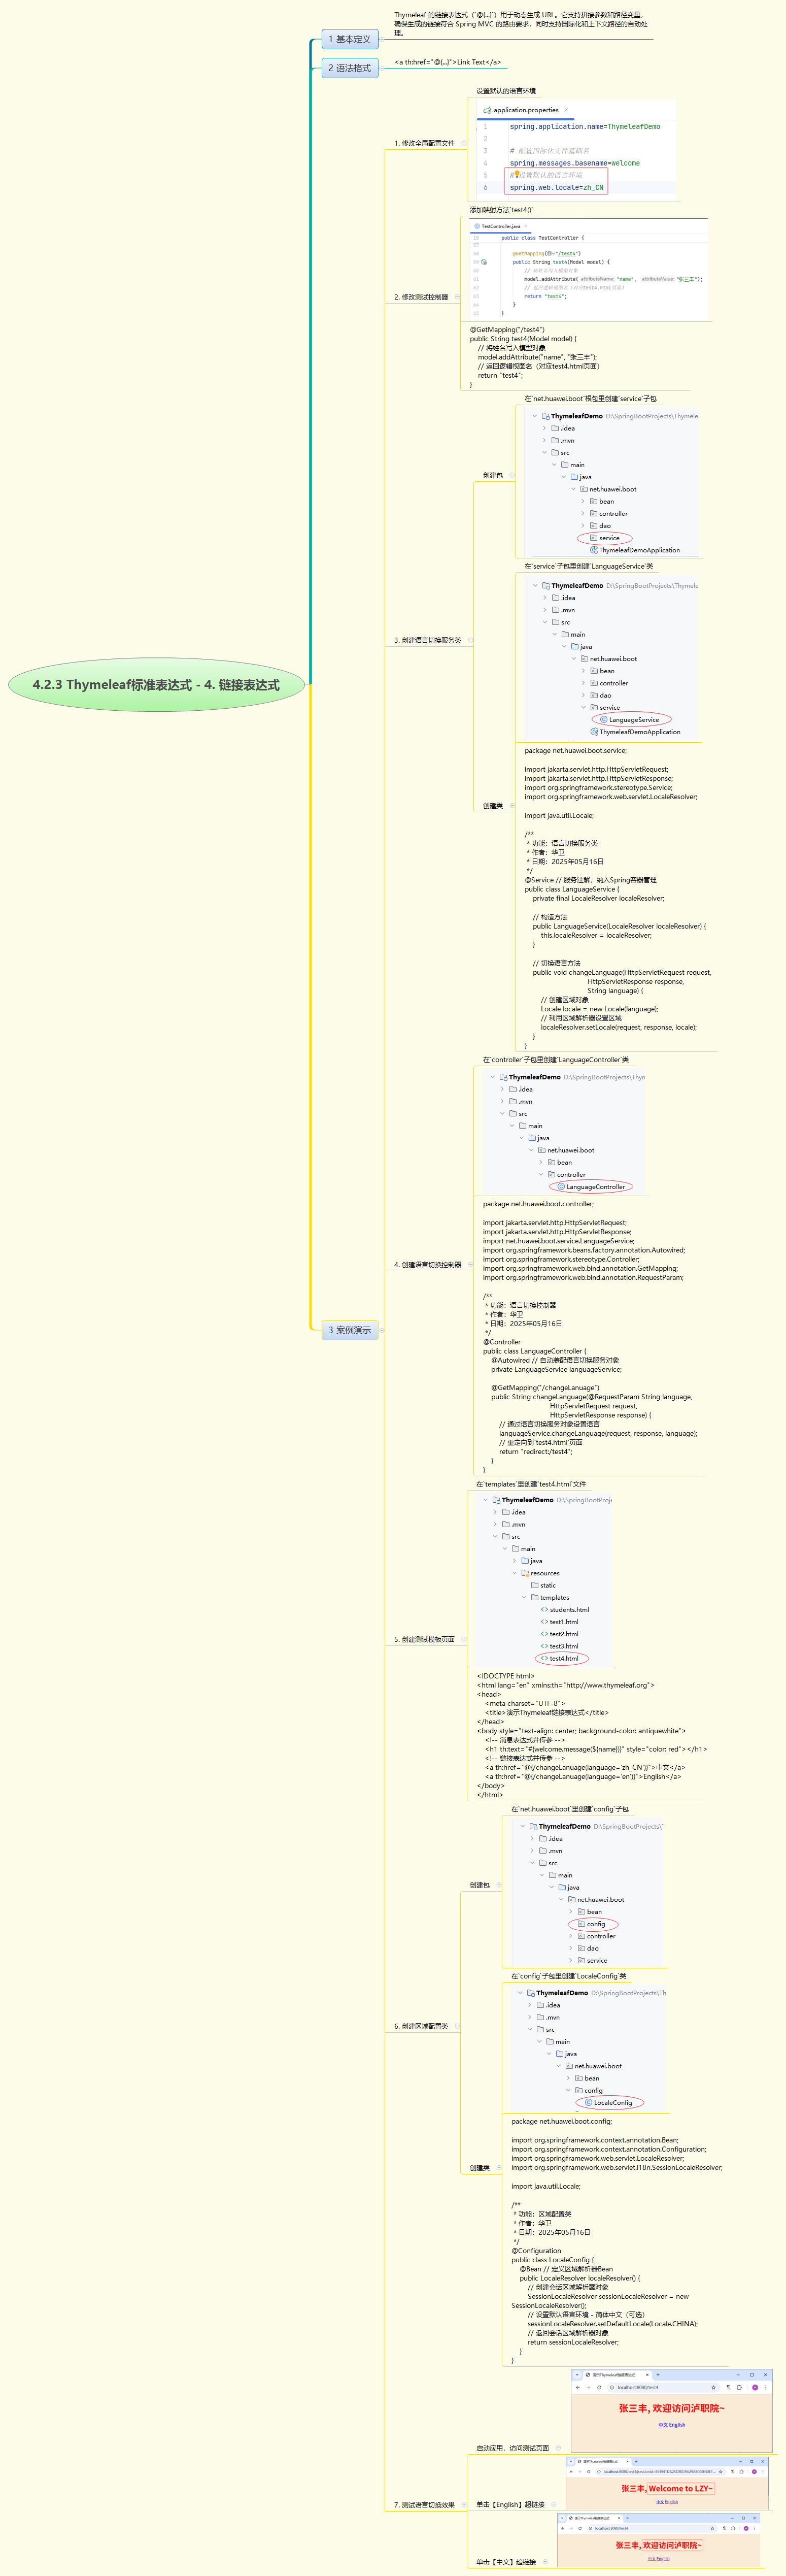This screenshot has width=786, height=2576.
Task: Select the LocaleConfig class in project tree
Action: click(x=613, y=2103)
